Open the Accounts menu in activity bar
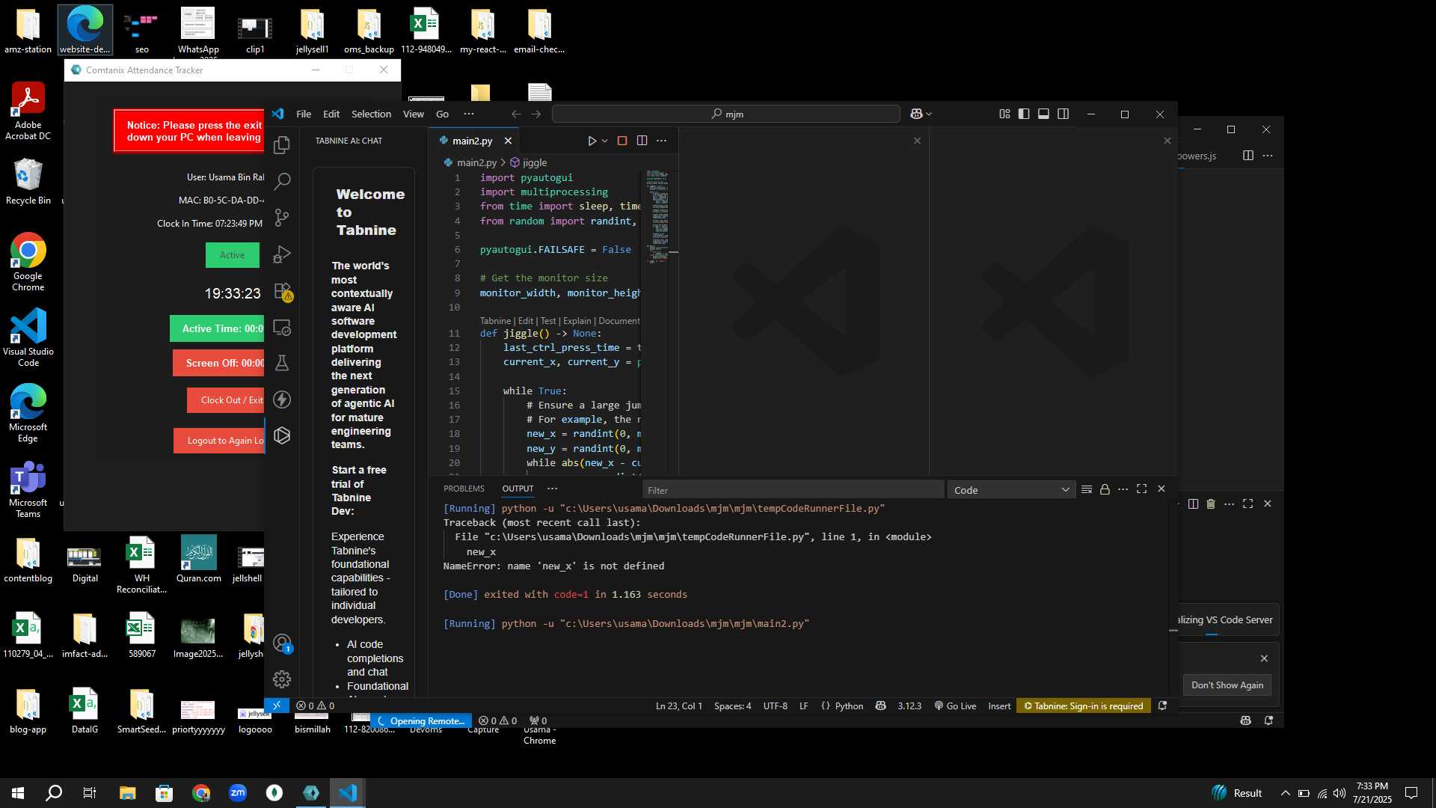 pyautogui.click(x=282, y=643)
